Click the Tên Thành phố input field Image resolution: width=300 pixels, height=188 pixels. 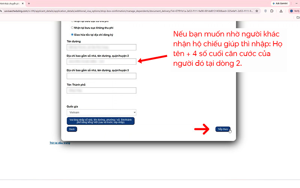pos(101,90)
